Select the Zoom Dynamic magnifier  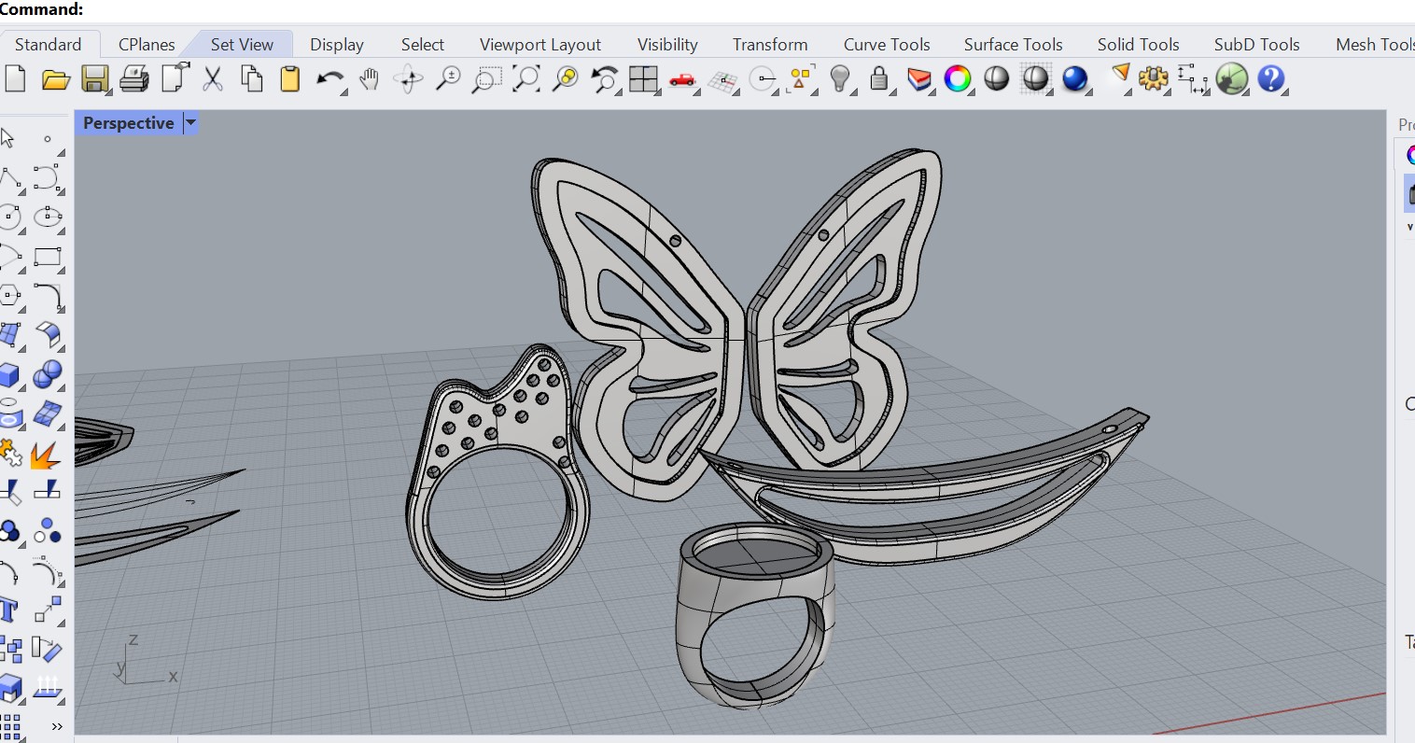449,79
